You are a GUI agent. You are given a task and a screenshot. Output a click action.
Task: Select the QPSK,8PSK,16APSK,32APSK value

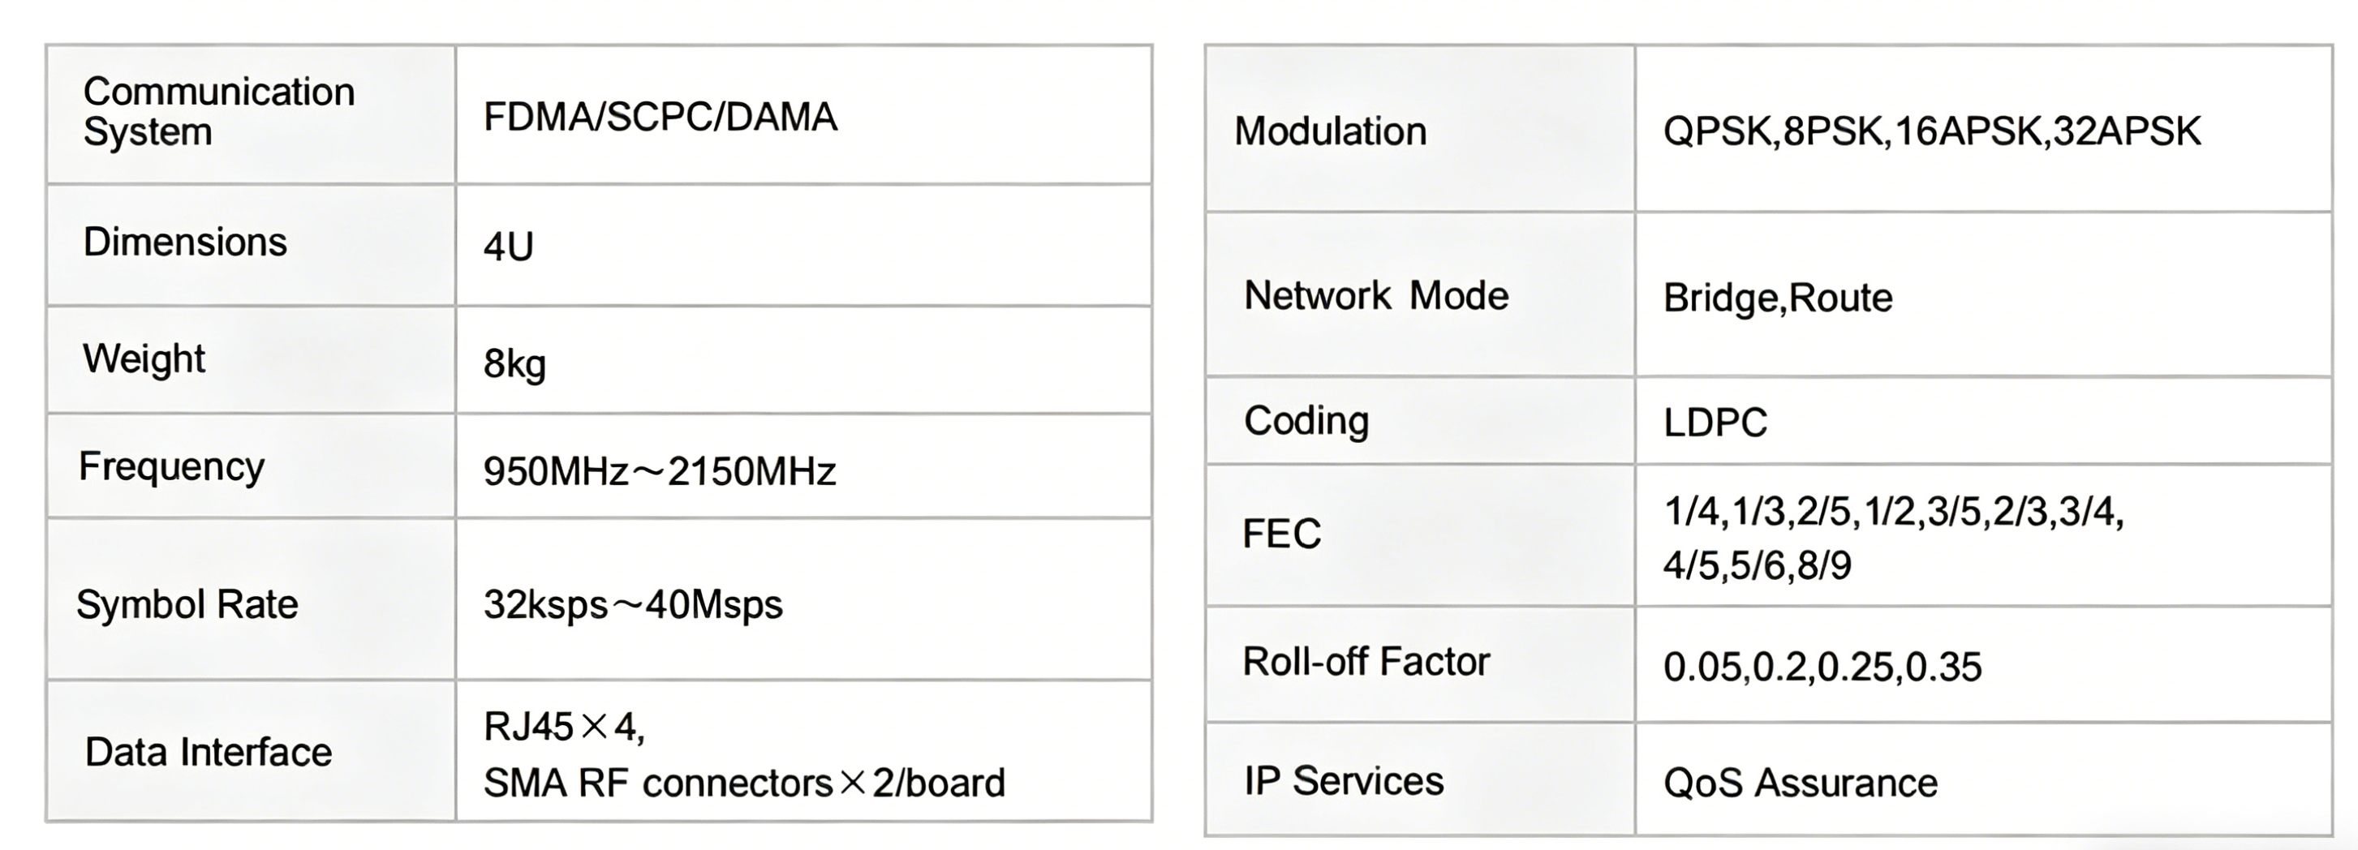pyautogui.click(x=1931, y=131)
